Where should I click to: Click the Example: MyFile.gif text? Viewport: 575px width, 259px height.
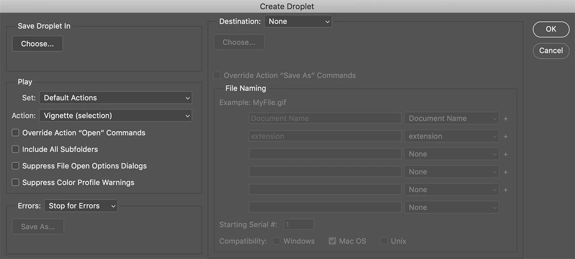click(x=253, y=102)
